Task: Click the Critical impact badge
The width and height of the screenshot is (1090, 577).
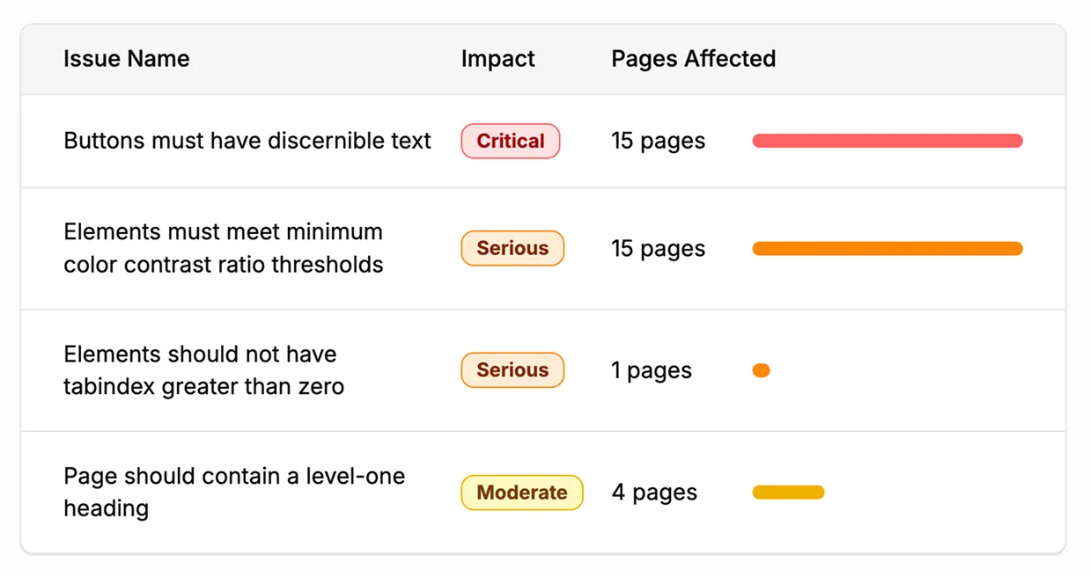Action: tap(511, 141)
